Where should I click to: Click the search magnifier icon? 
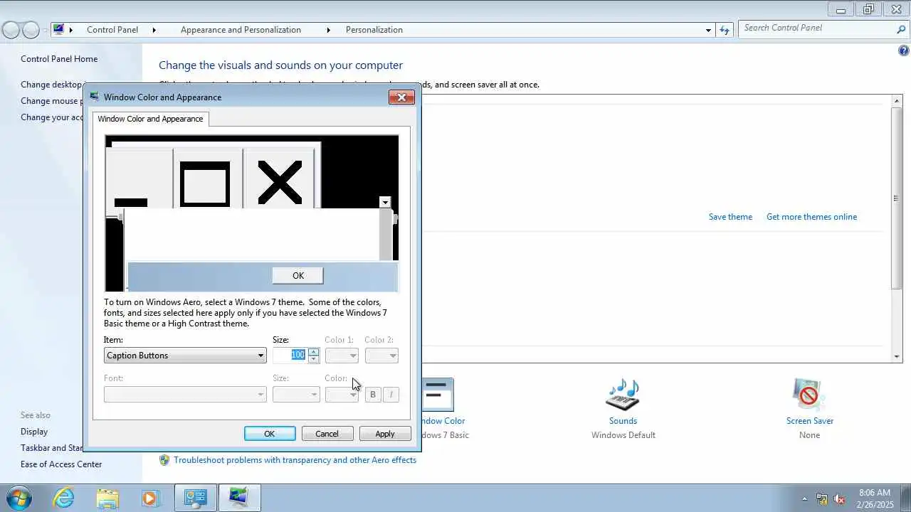[x=901, y=29]
